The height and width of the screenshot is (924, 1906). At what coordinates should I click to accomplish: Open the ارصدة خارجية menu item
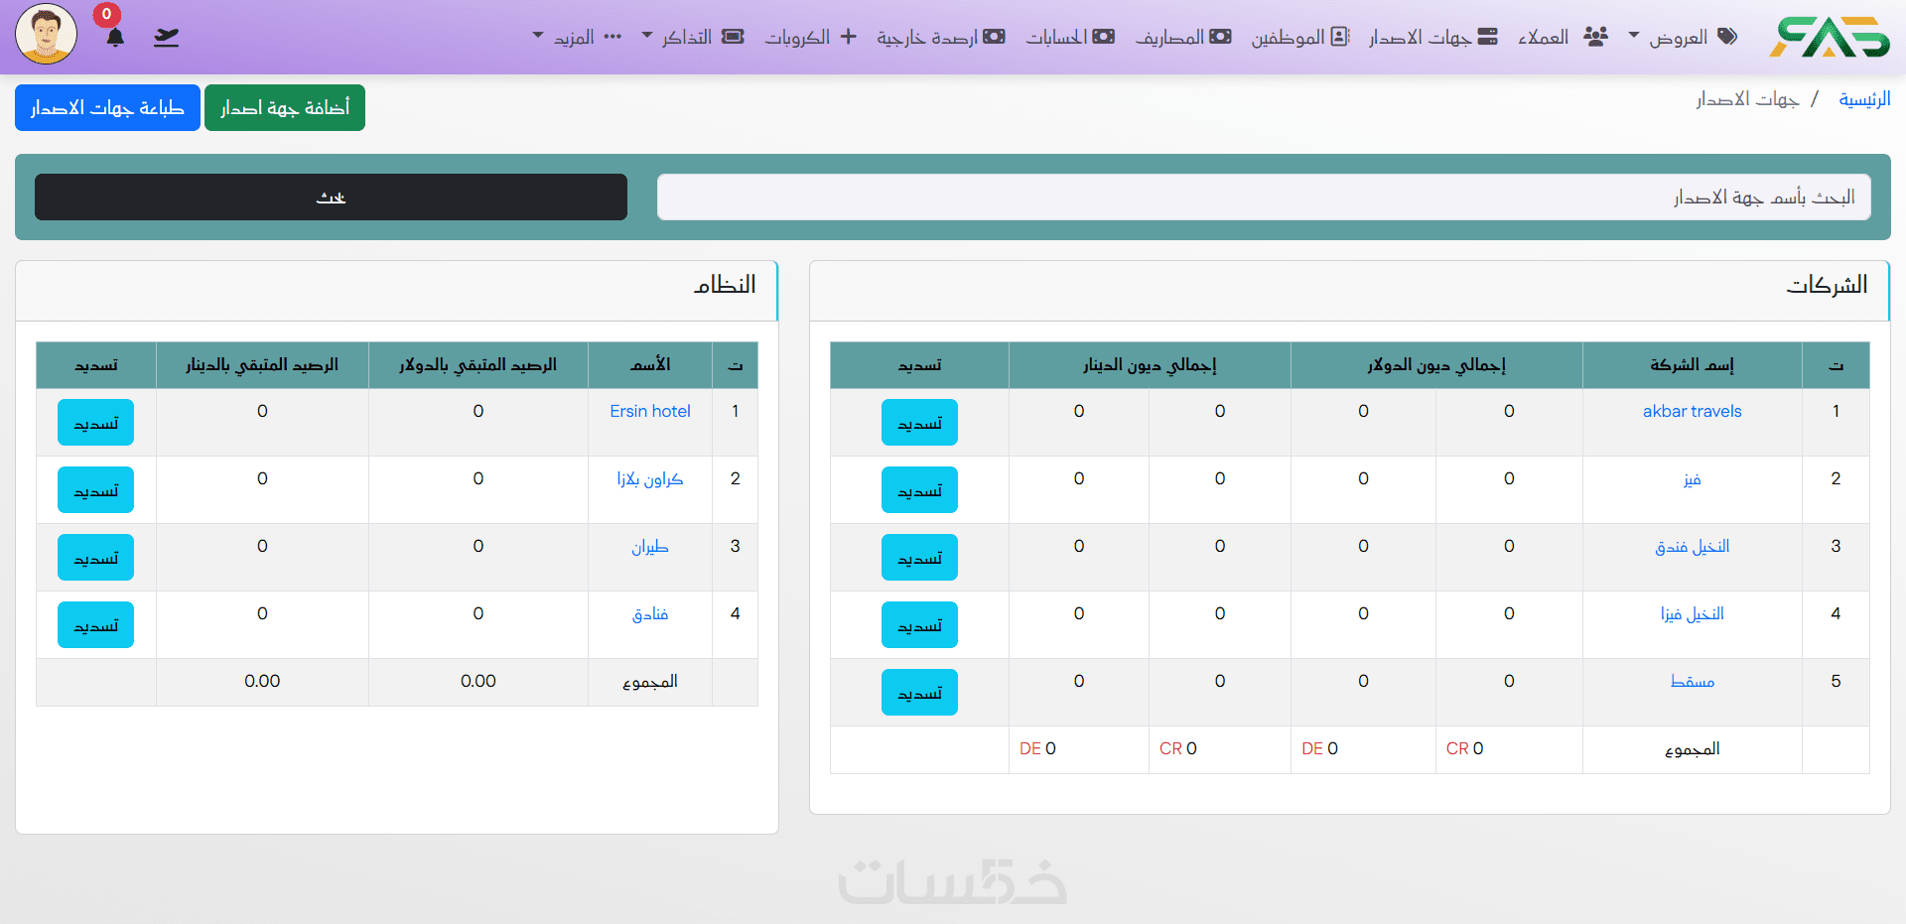tap(940, 37)
